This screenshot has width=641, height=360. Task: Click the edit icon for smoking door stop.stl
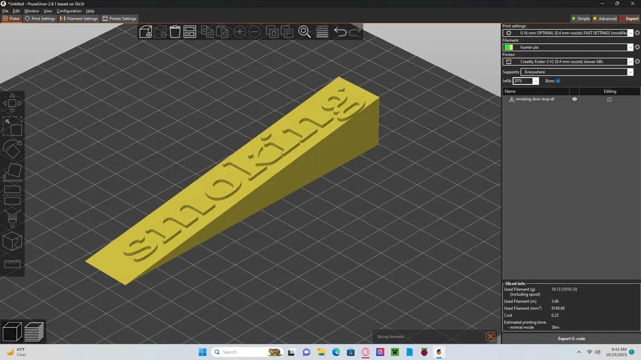pos(609,99)
